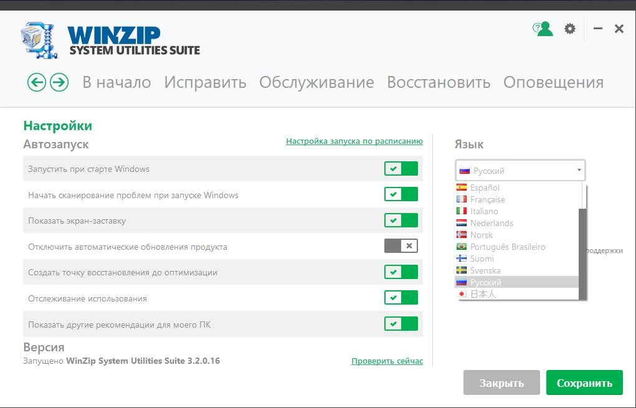
Task: Collapse the Русский language combo box
Action: point(520,170)
